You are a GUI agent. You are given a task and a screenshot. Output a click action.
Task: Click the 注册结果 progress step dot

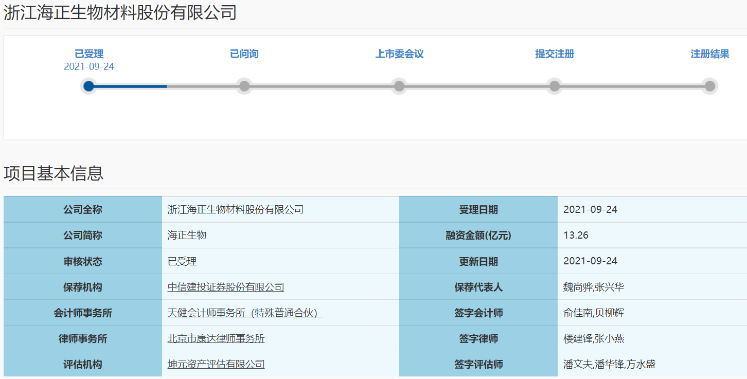(710, 86)
